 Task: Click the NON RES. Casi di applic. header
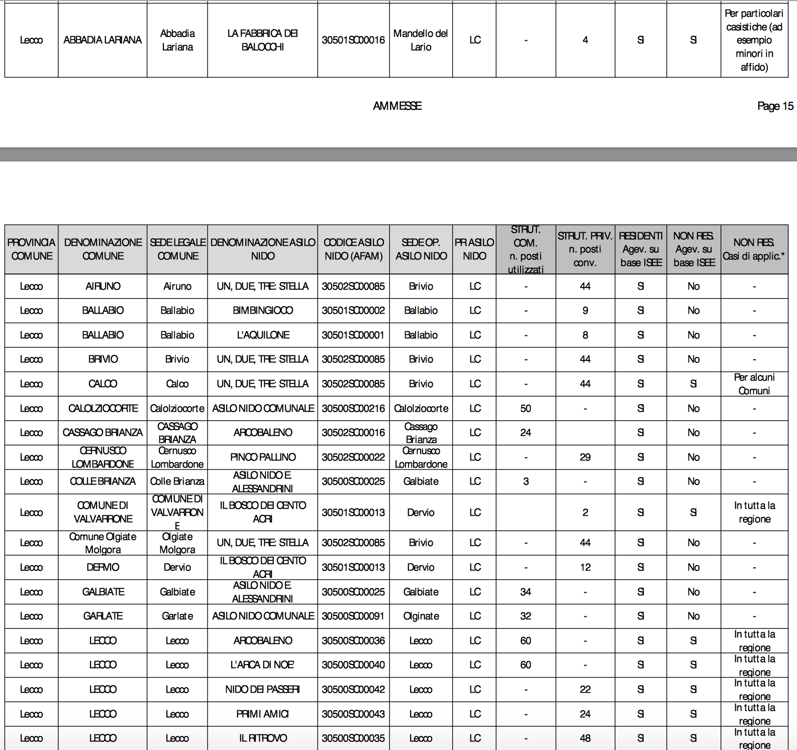tap(754, 249)
